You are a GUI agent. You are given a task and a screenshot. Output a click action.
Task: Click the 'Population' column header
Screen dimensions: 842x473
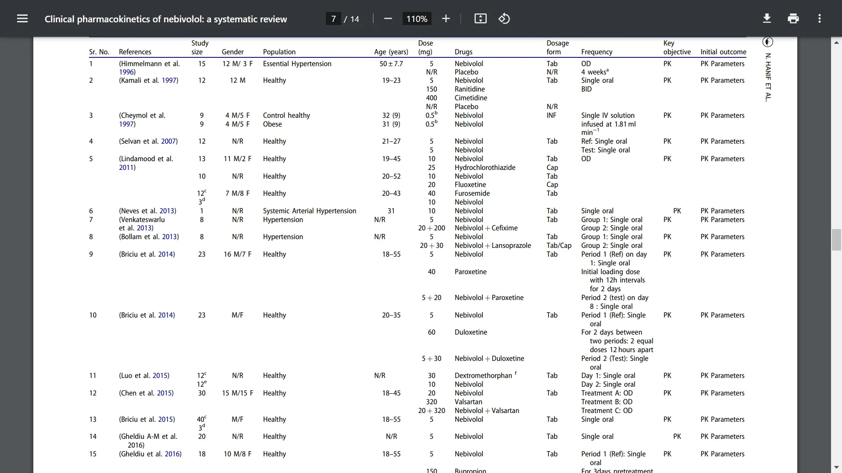pyautogui.click(x=279, y=52)
